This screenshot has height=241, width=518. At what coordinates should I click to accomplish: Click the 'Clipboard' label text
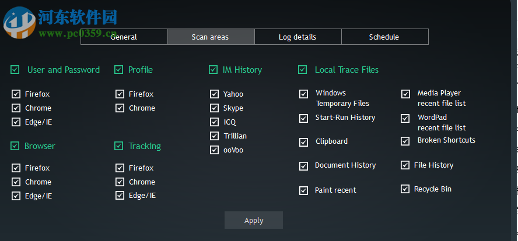pyautogui.click(x=332, y=141)
